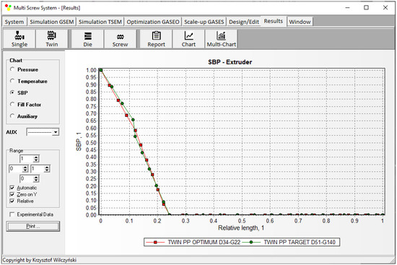Select the Fill Factor chart option
Image resolution: width=397 pixels, height=265 pixels.
click(x=12, y=104)
